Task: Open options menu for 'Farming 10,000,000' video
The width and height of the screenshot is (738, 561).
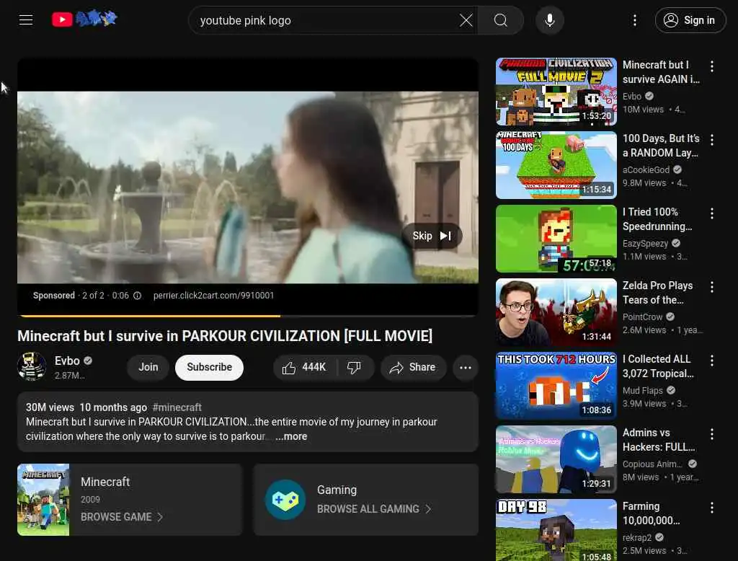Action: click(x=712, y=508)
